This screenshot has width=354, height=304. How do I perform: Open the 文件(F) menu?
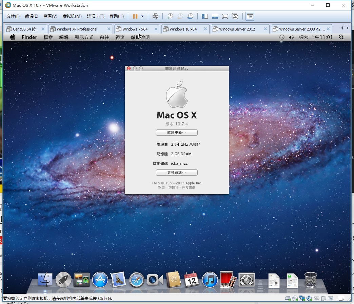coord(13,16)
